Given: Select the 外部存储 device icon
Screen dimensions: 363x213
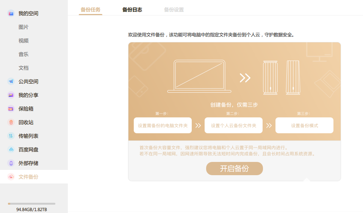Looking at the screenshot, I should [x=11, y=163].
